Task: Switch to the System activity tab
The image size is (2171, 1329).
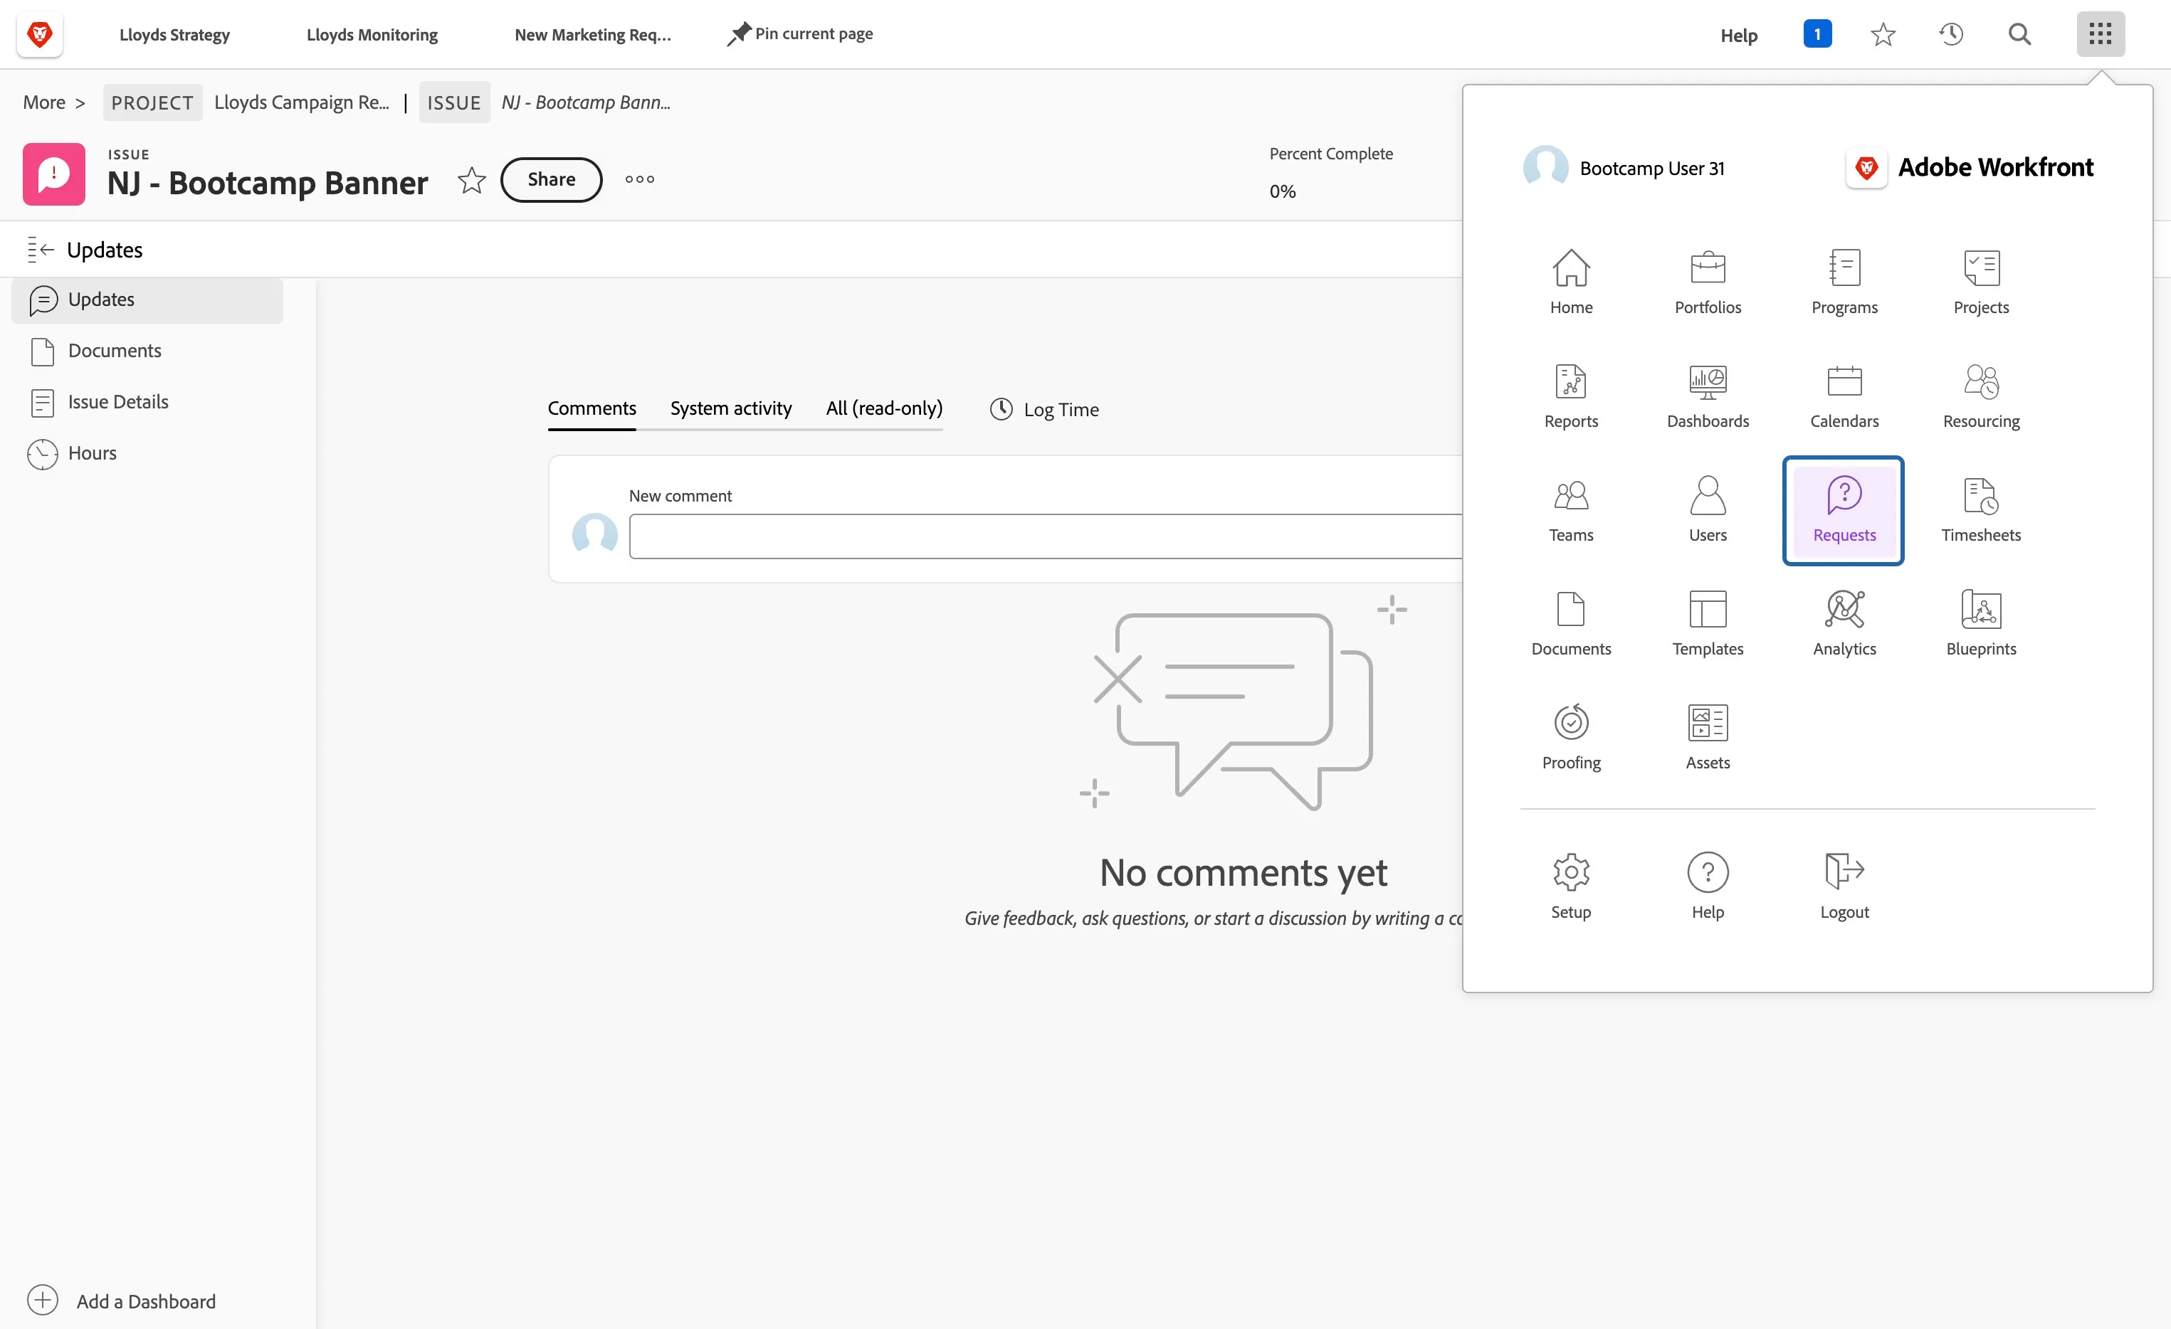Action: [x=730, y=408]
